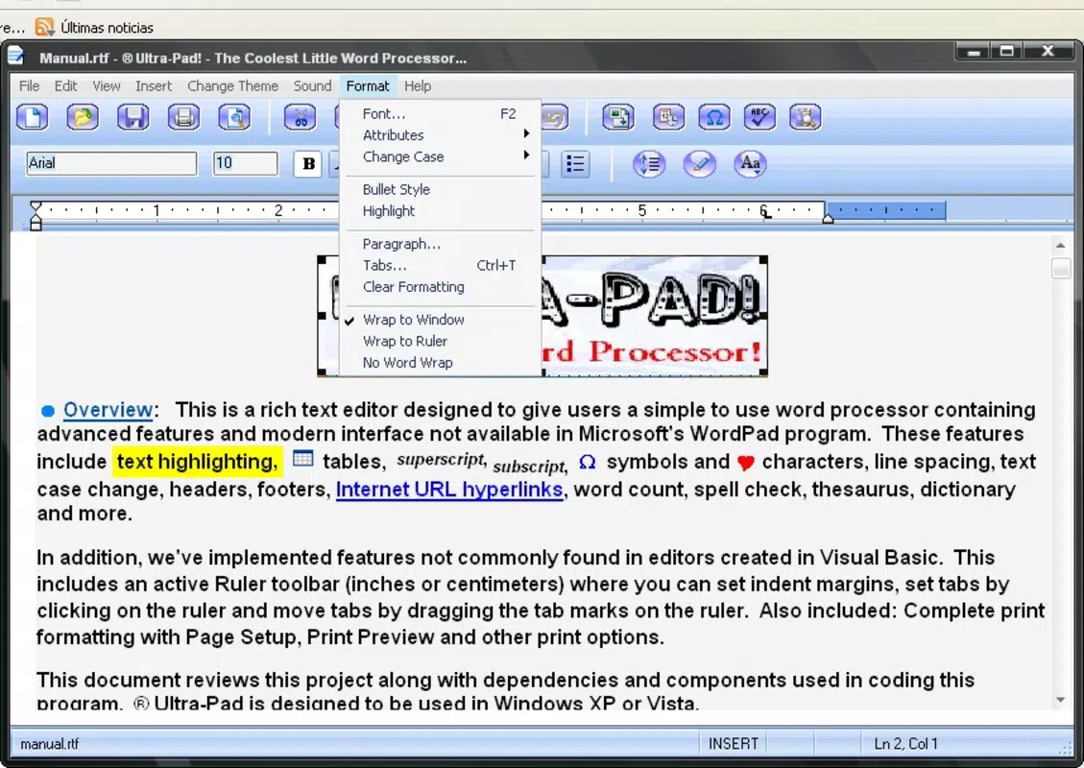Open the Help menu
Screen dimensions: 1084x768
point(418,85)
